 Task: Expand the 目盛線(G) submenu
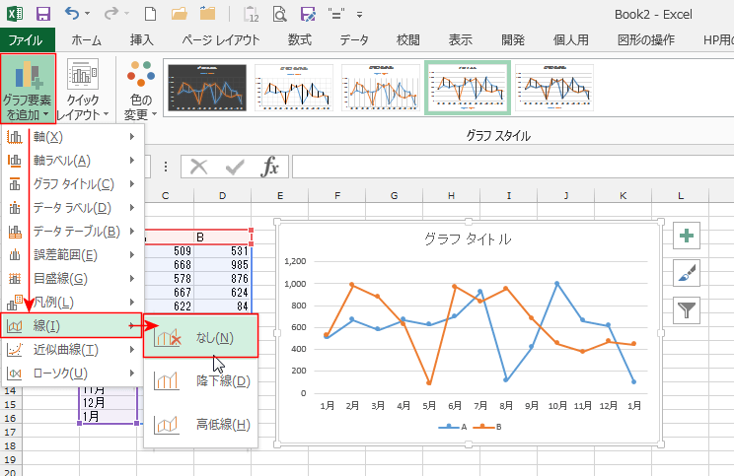pos(72,278)
